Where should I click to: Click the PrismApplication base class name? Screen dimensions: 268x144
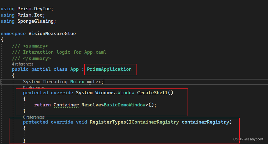109,69
